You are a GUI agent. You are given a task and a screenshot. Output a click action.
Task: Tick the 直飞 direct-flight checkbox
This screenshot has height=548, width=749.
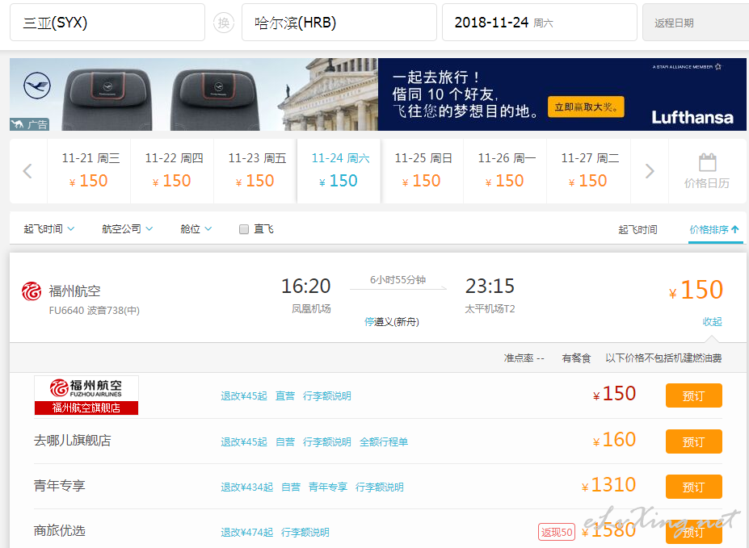pos(244,229)
